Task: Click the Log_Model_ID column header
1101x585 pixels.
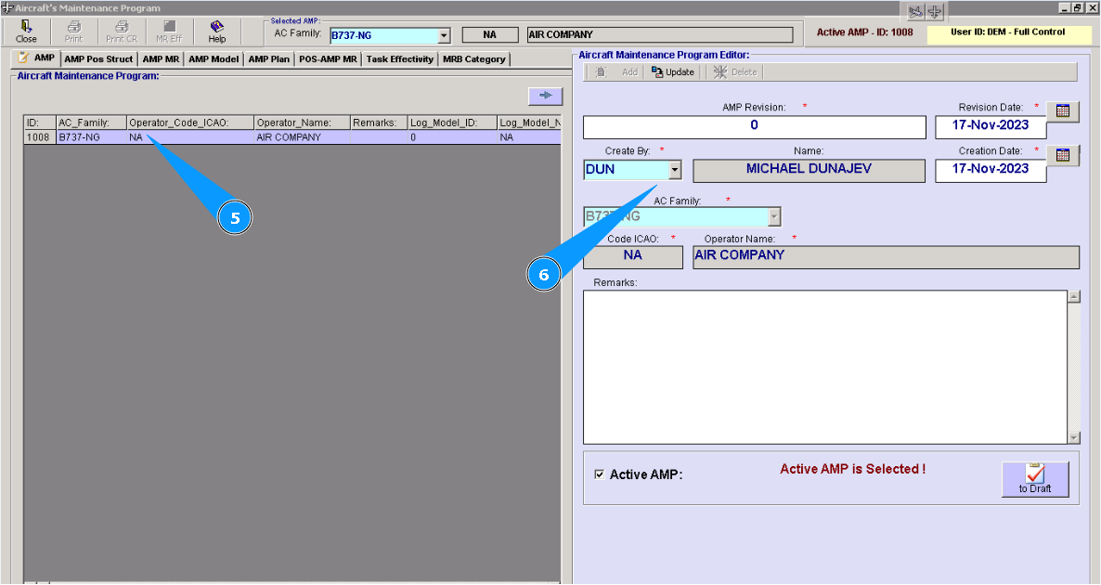Action: coord(453,123)
